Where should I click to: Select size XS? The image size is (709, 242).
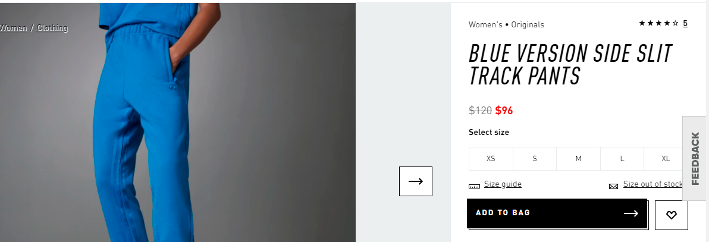click(491, 159)
